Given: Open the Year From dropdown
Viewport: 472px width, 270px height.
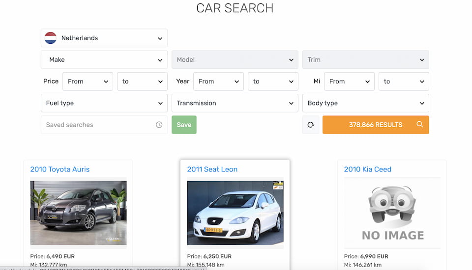Looking at the screenshot, I should click(218, 81).
